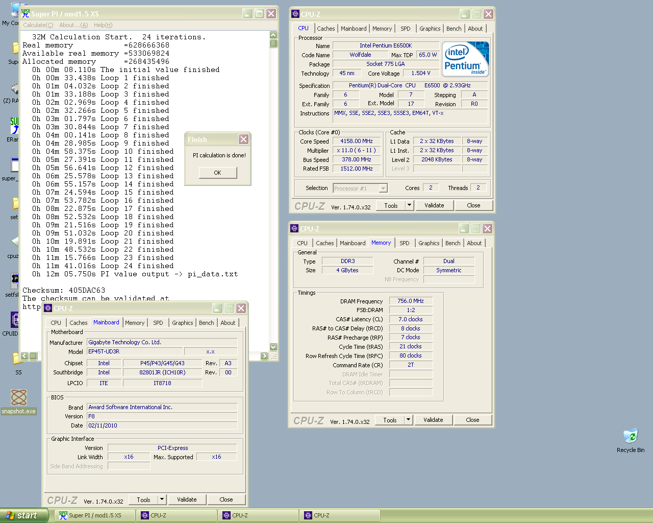Image resolution: width=653 pixels, height=523 pixels.
Task: Click Close button in memory CPU-Z window
Action: click(x=472, y=420)
